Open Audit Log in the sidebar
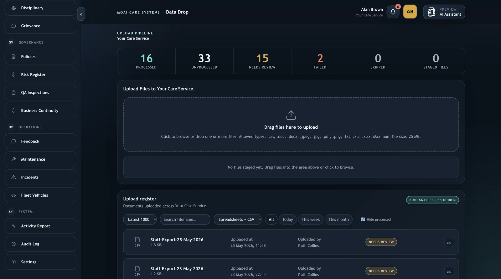Viewport: 501px width, 279px height. coord(40,244)
